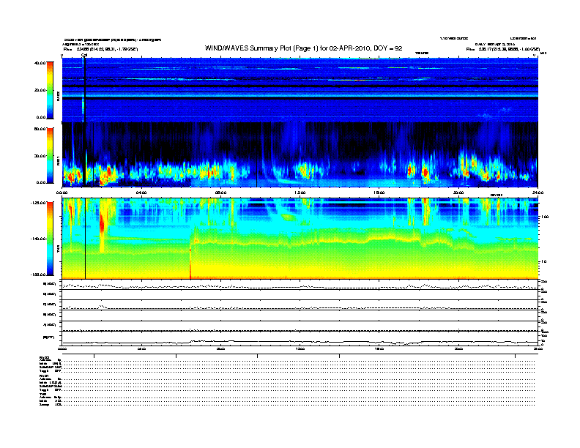
Task: Click the Cal marker above the RAD2 panel
Action: (84, 55)
